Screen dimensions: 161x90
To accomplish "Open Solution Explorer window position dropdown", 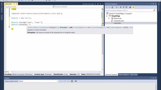I will pyautogui.click(x=151, y=4).
